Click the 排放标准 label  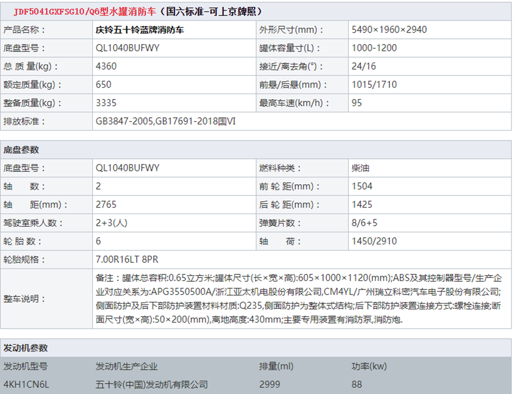click(24, 122)
